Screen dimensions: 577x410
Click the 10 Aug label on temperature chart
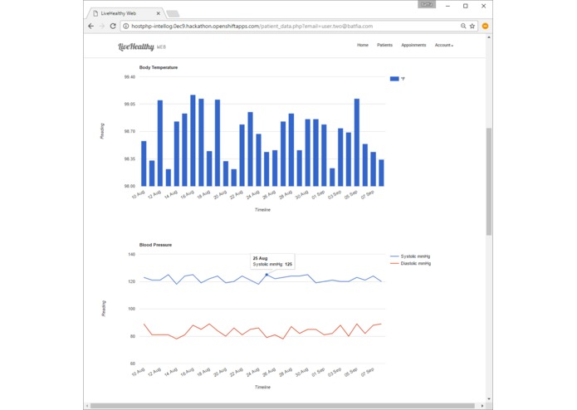pos(139,195)
